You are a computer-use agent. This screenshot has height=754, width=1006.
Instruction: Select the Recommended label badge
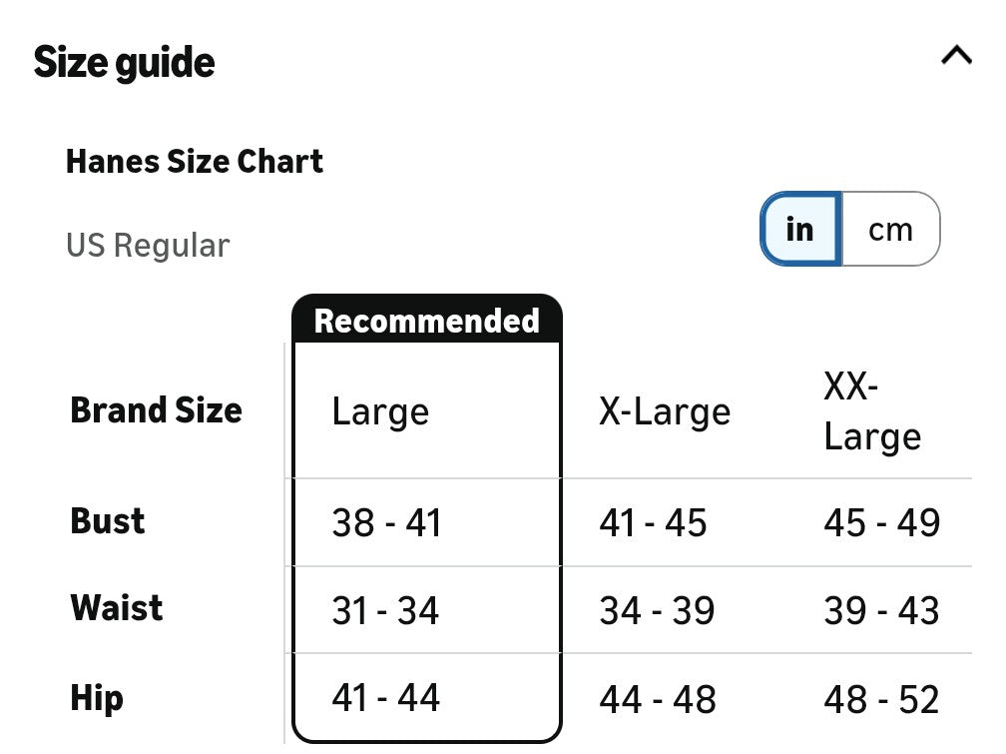(427, 321)
